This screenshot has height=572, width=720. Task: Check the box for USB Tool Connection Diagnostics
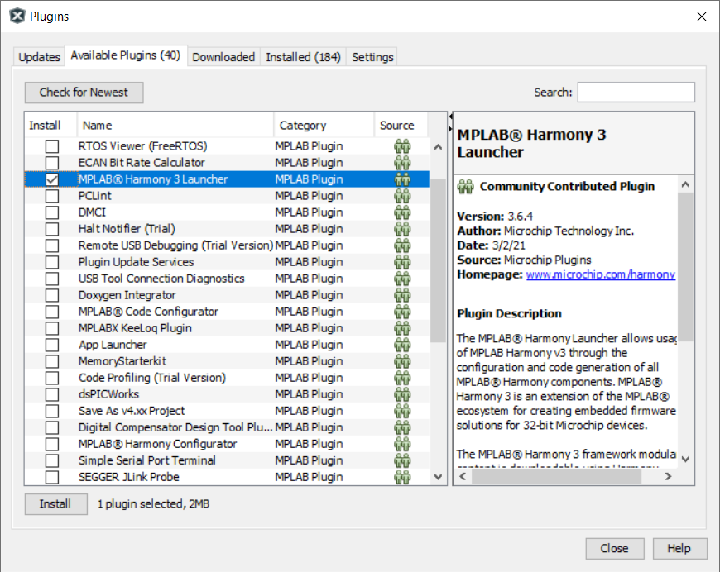[x=51, y=278]
